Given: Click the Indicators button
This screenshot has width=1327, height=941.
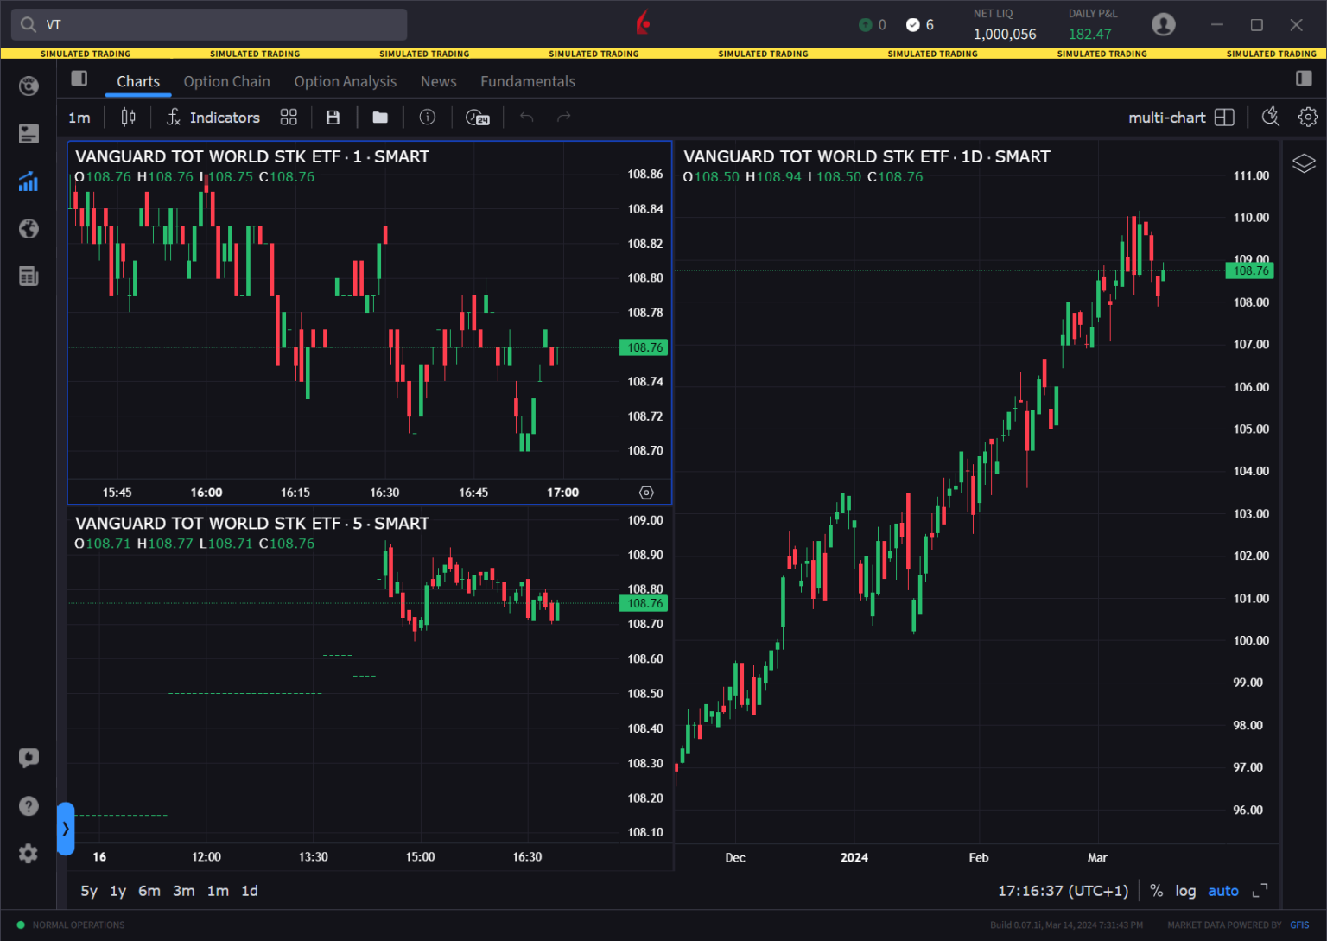Looking at the screenshot, I should point(213,117).
